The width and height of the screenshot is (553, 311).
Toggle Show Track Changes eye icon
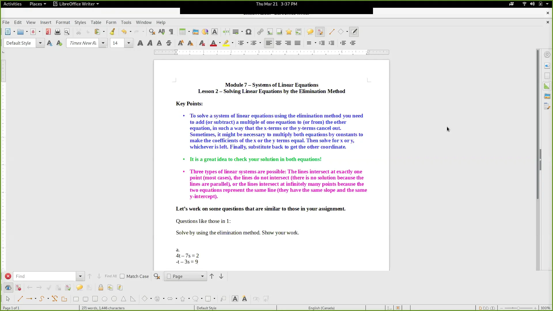(x=8, y=287)
